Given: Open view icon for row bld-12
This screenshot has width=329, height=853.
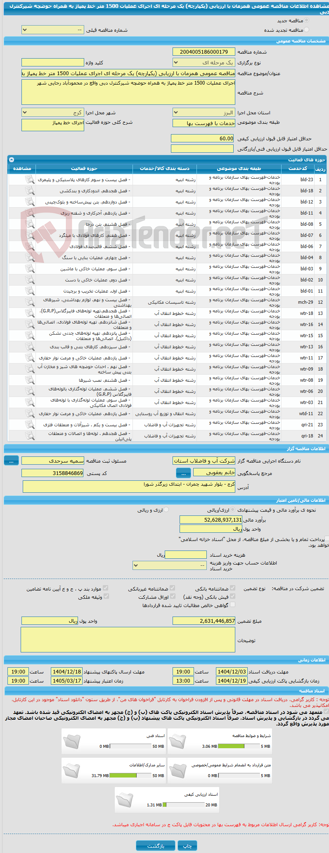Looking at the screenshot, I should 30,202.
